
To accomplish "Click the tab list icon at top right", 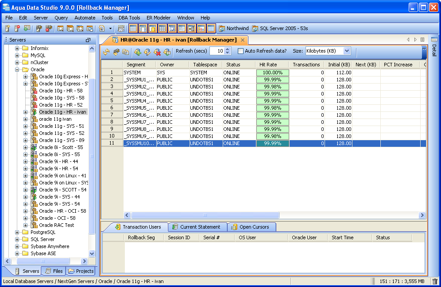I will point(422,40).
